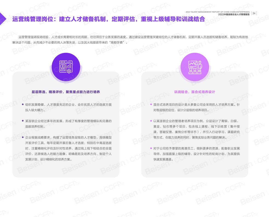Click the paragraph about 高潜员工 and 轮岗计划
Screen dimensions: 269x217
point(196,154)
